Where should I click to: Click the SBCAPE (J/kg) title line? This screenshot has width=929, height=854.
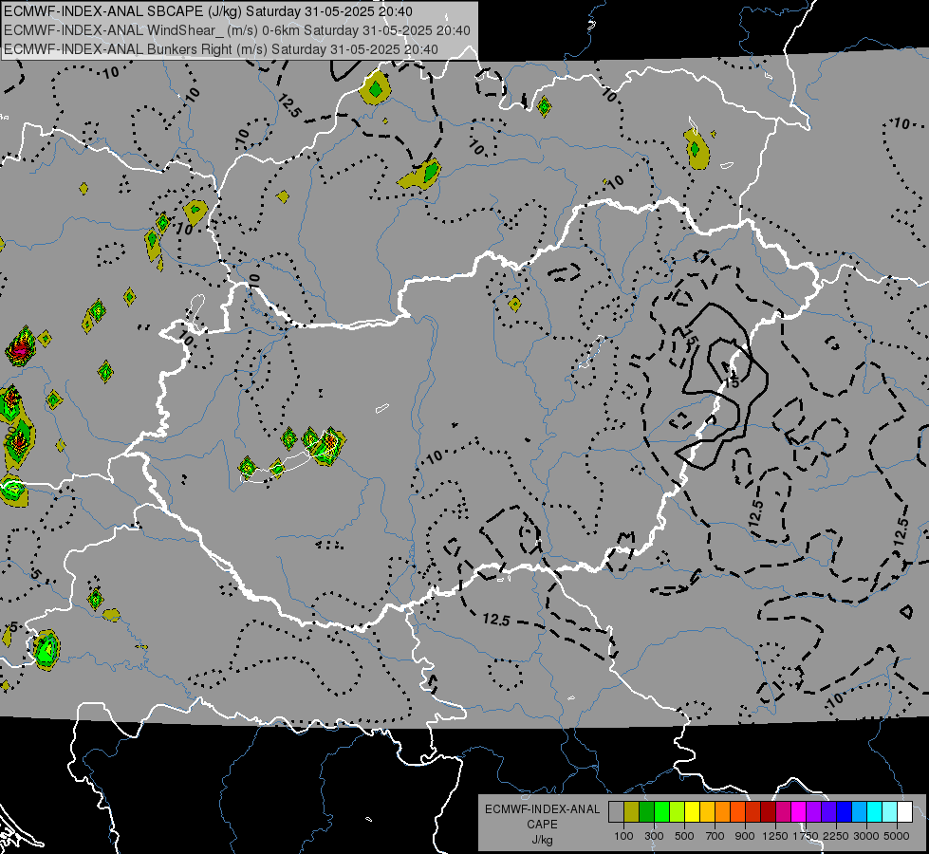[209, 11]
